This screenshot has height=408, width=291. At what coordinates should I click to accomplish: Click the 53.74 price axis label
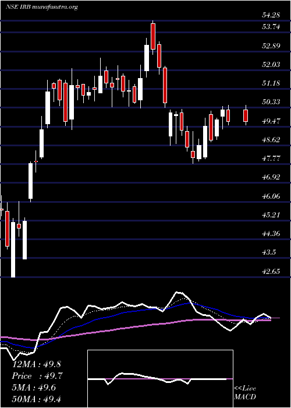point(271,27)
